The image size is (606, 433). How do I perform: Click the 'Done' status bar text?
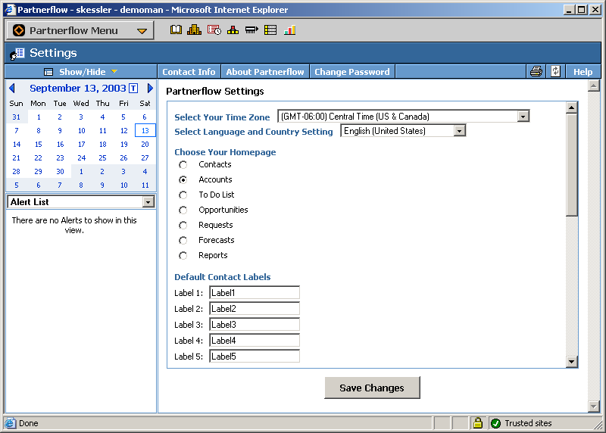(29, 423)
